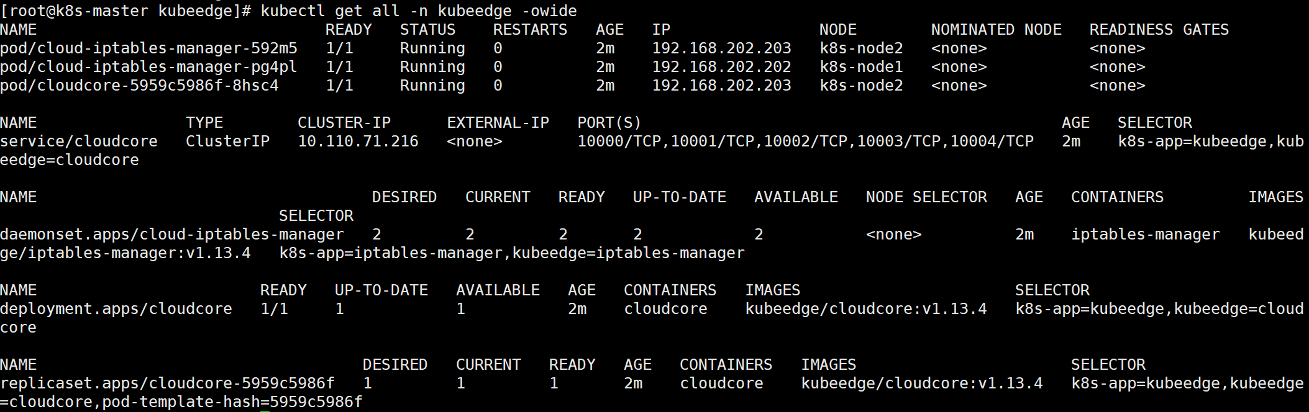Click the EXTERNAL-IP column header
1309x412 pixels.
pyautogui.click(x=498, y=123)
